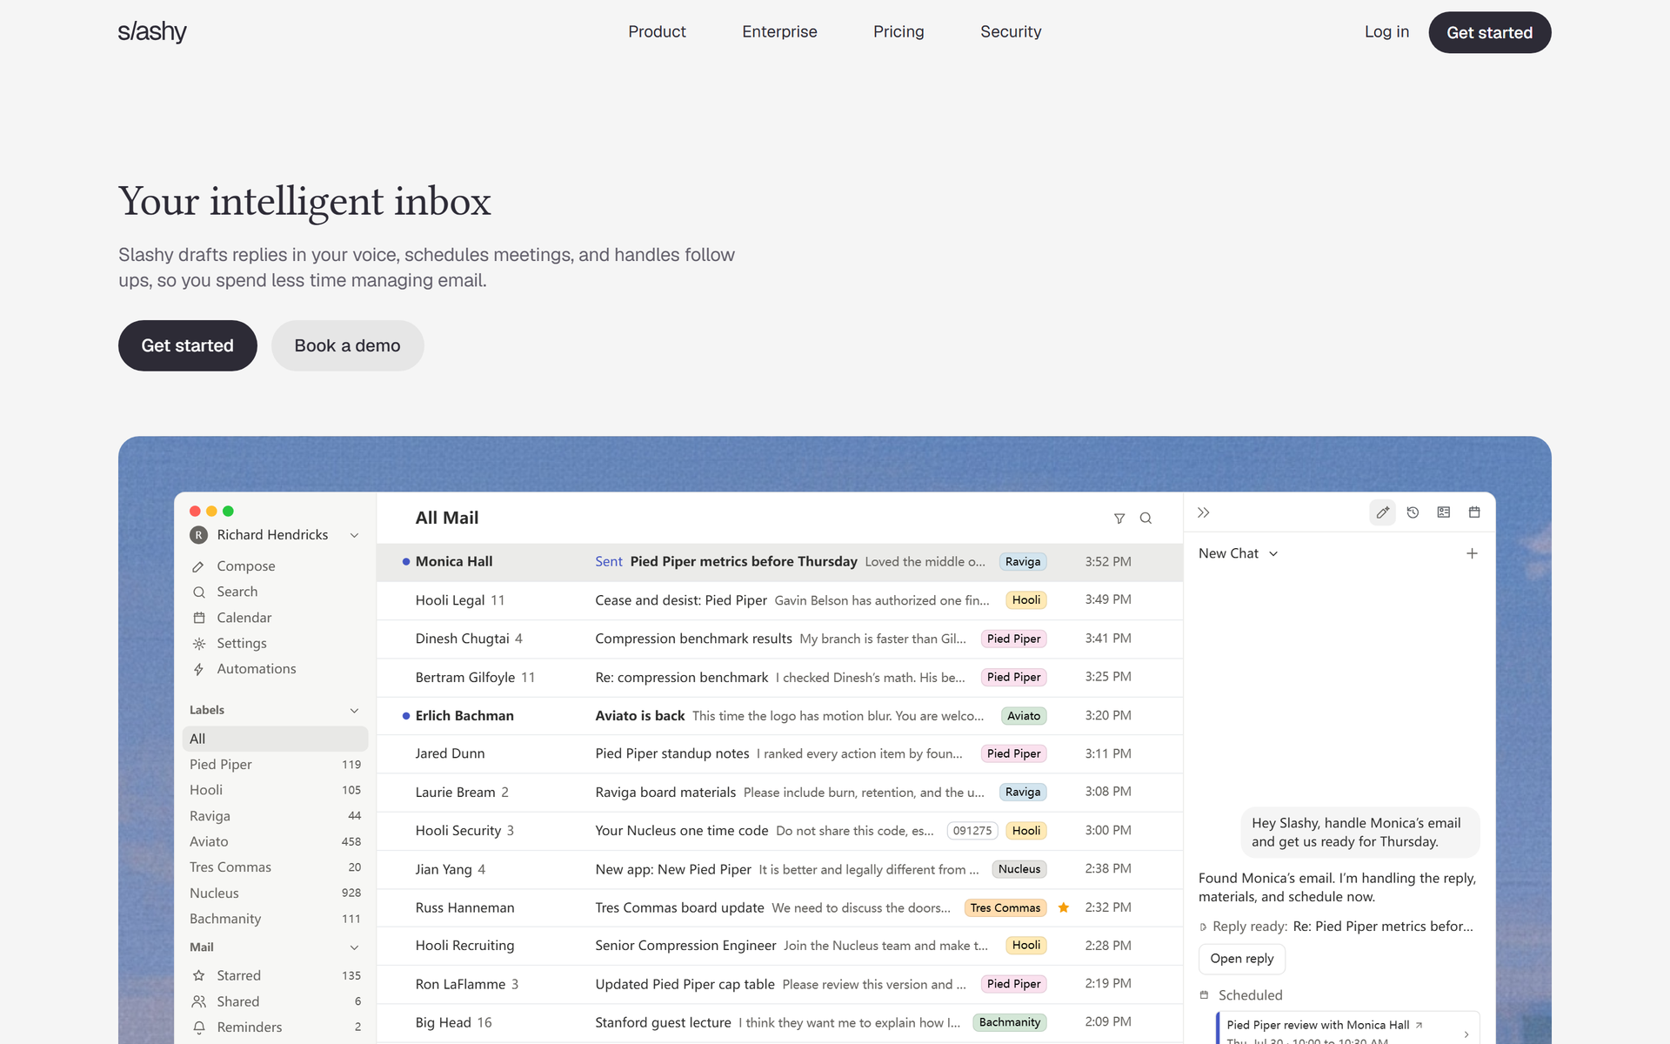Click the contact card icon in the chat toolbar
Image resolution: width=1670 pixels, height=1044 pixels.
click(x=1444, y=512)
